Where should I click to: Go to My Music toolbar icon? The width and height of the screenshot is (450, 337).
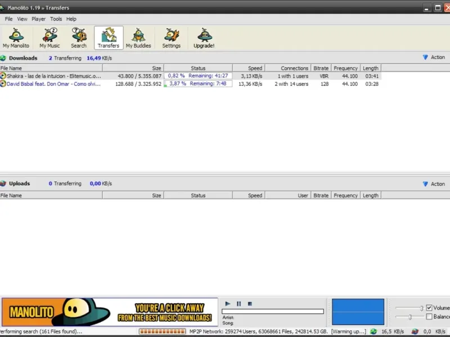pos(49,38)
